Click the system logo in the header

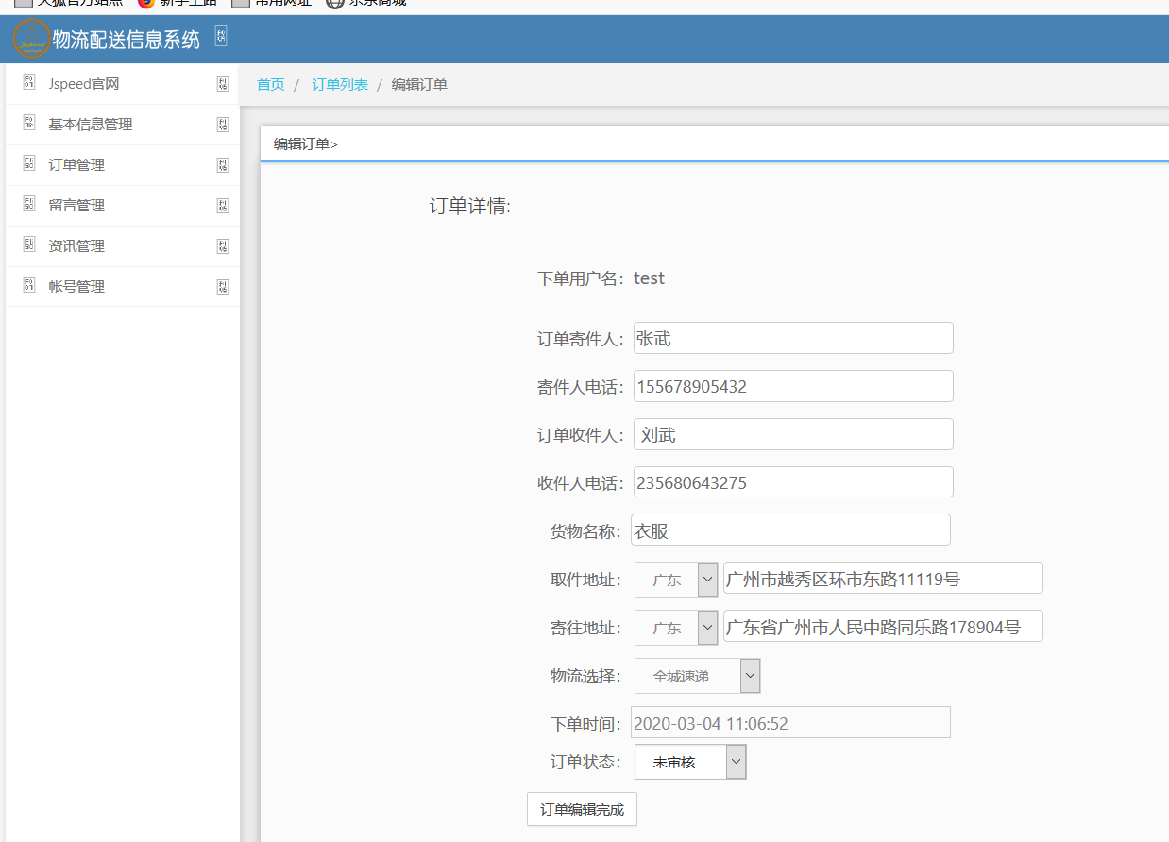coord(31,39)
